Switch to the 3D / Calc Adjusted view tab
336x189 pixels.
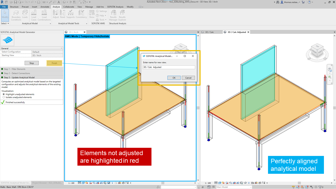237,32
